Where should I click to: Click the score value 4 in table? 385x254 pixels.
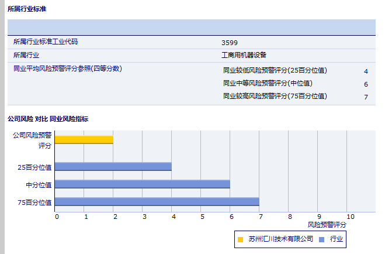(x=366, y=71)
